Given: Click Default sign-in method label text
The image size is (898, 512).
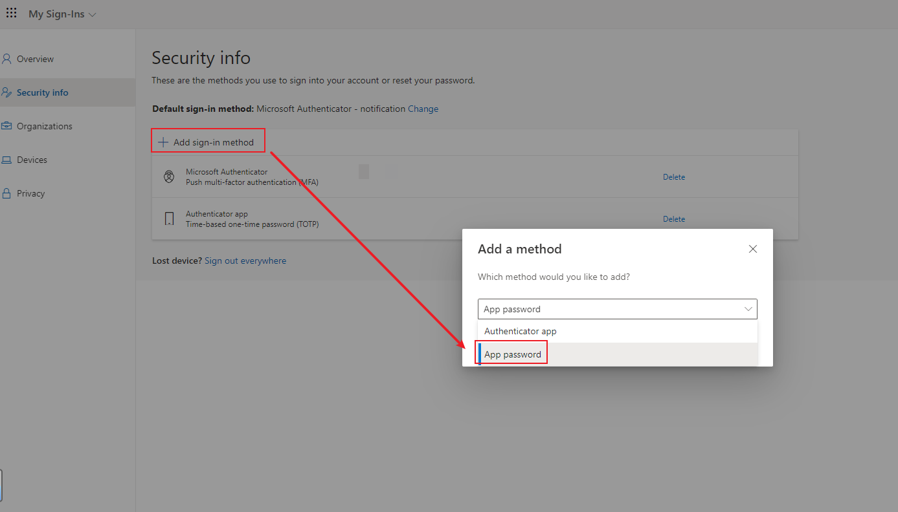Looking at the screenshot, I should point(203,109).
